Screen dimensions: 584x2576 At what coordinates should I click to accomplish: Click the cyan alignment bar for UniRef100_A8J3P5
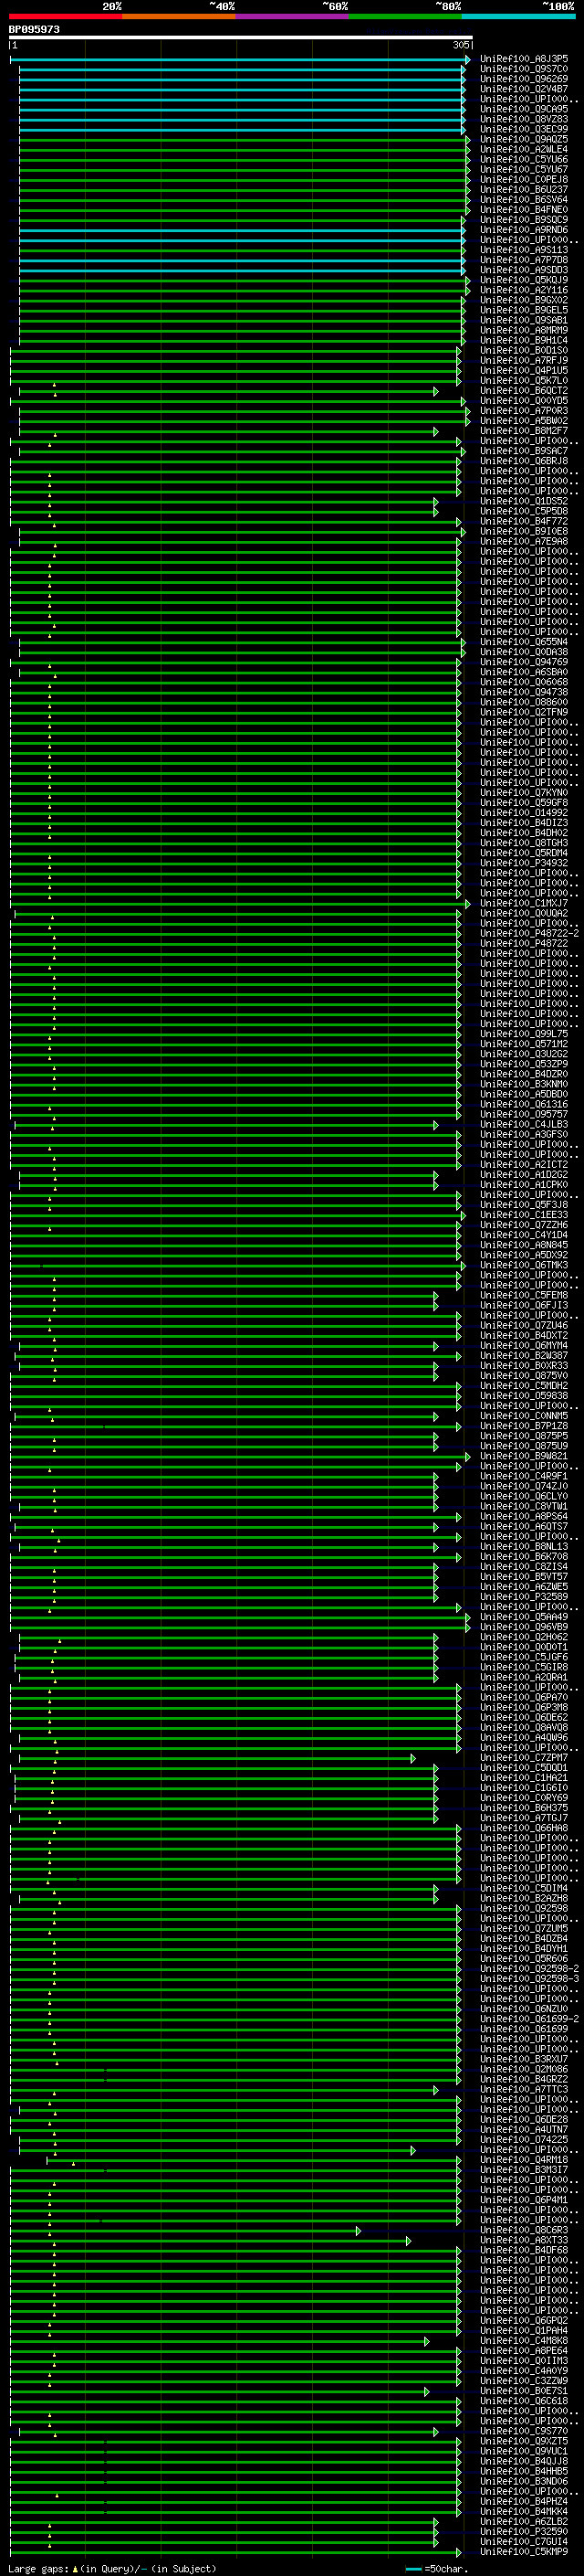(240, 59)
